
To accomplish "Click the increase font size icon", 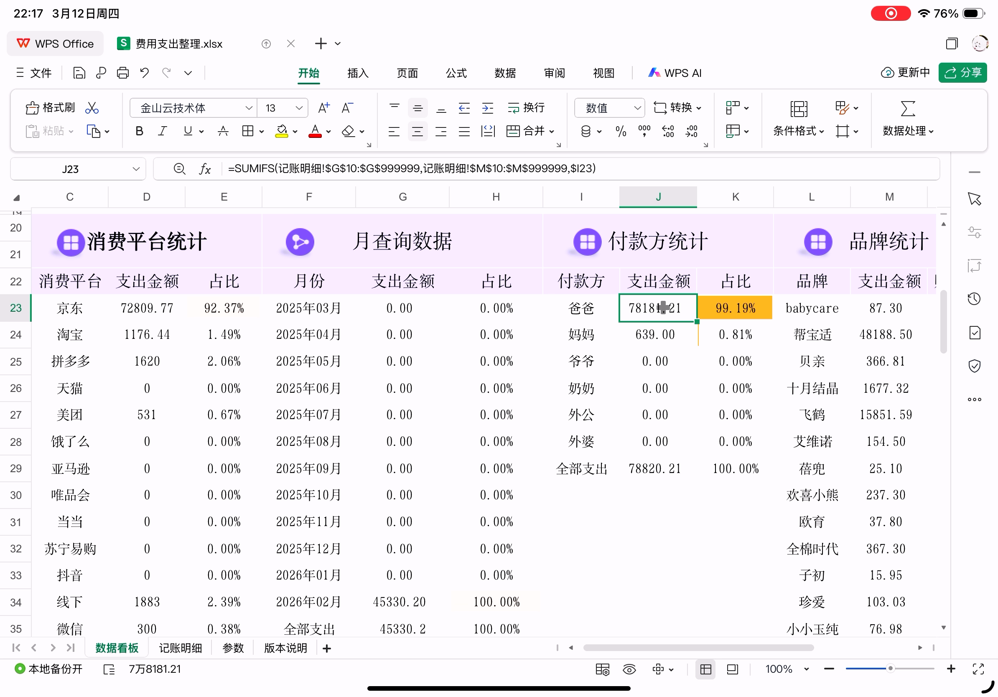I will pos(324,107).
